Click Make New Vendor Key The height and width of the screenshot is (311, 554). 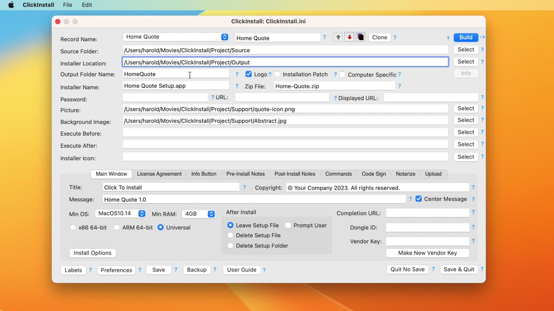(428, 253)
